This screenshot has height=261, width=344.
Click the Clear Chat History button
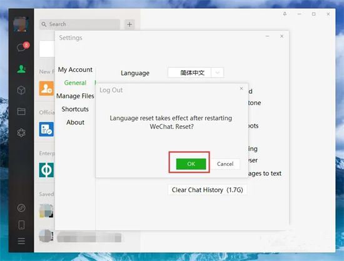click(x=207, y=190)
